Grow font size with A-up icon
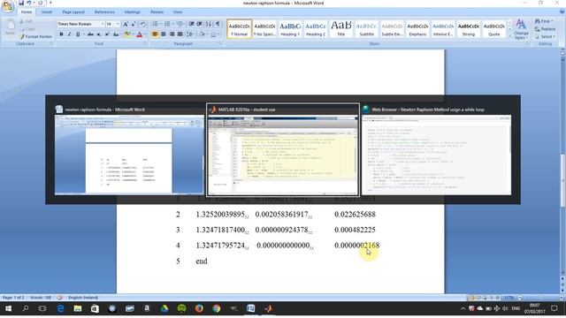 (126, 24)
